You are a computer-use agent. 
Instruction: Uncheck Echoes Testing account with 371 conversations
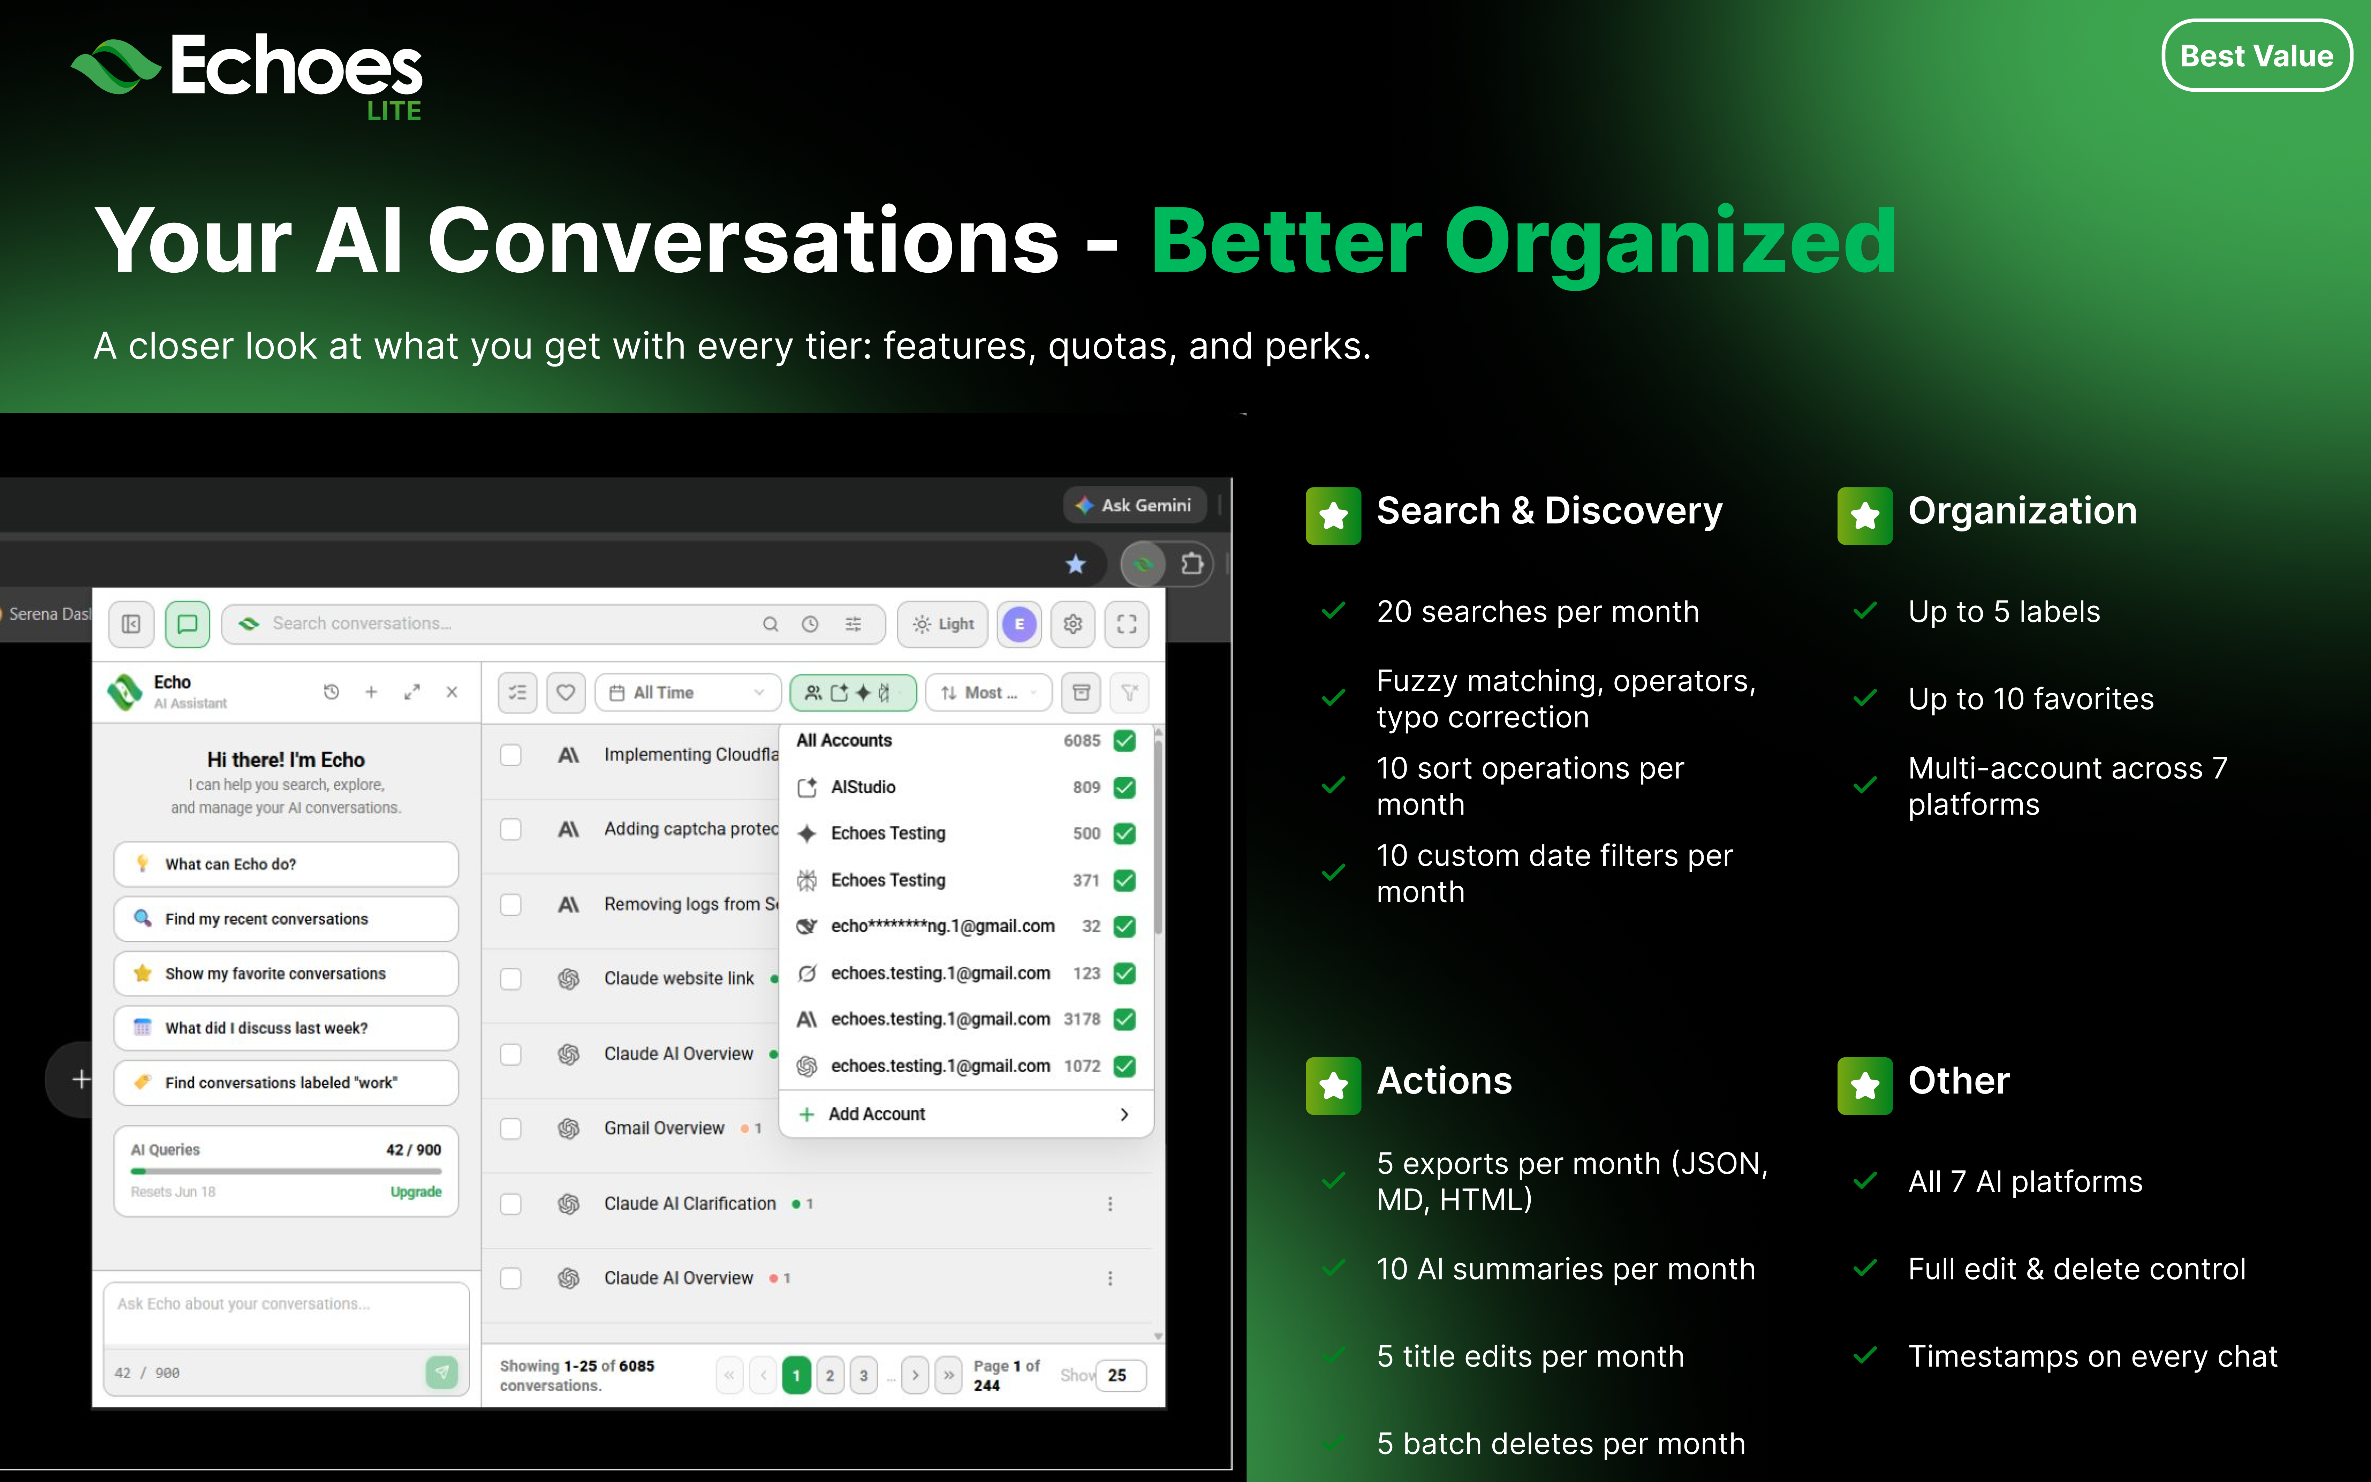click(1125, 880)
